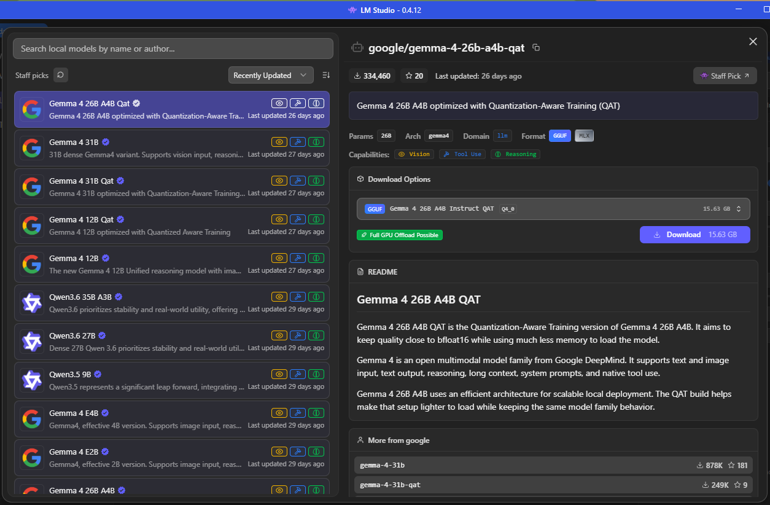Download the 15.63 GB model
770x505 pixels.
pyautogui.click(x=695, y=235)
